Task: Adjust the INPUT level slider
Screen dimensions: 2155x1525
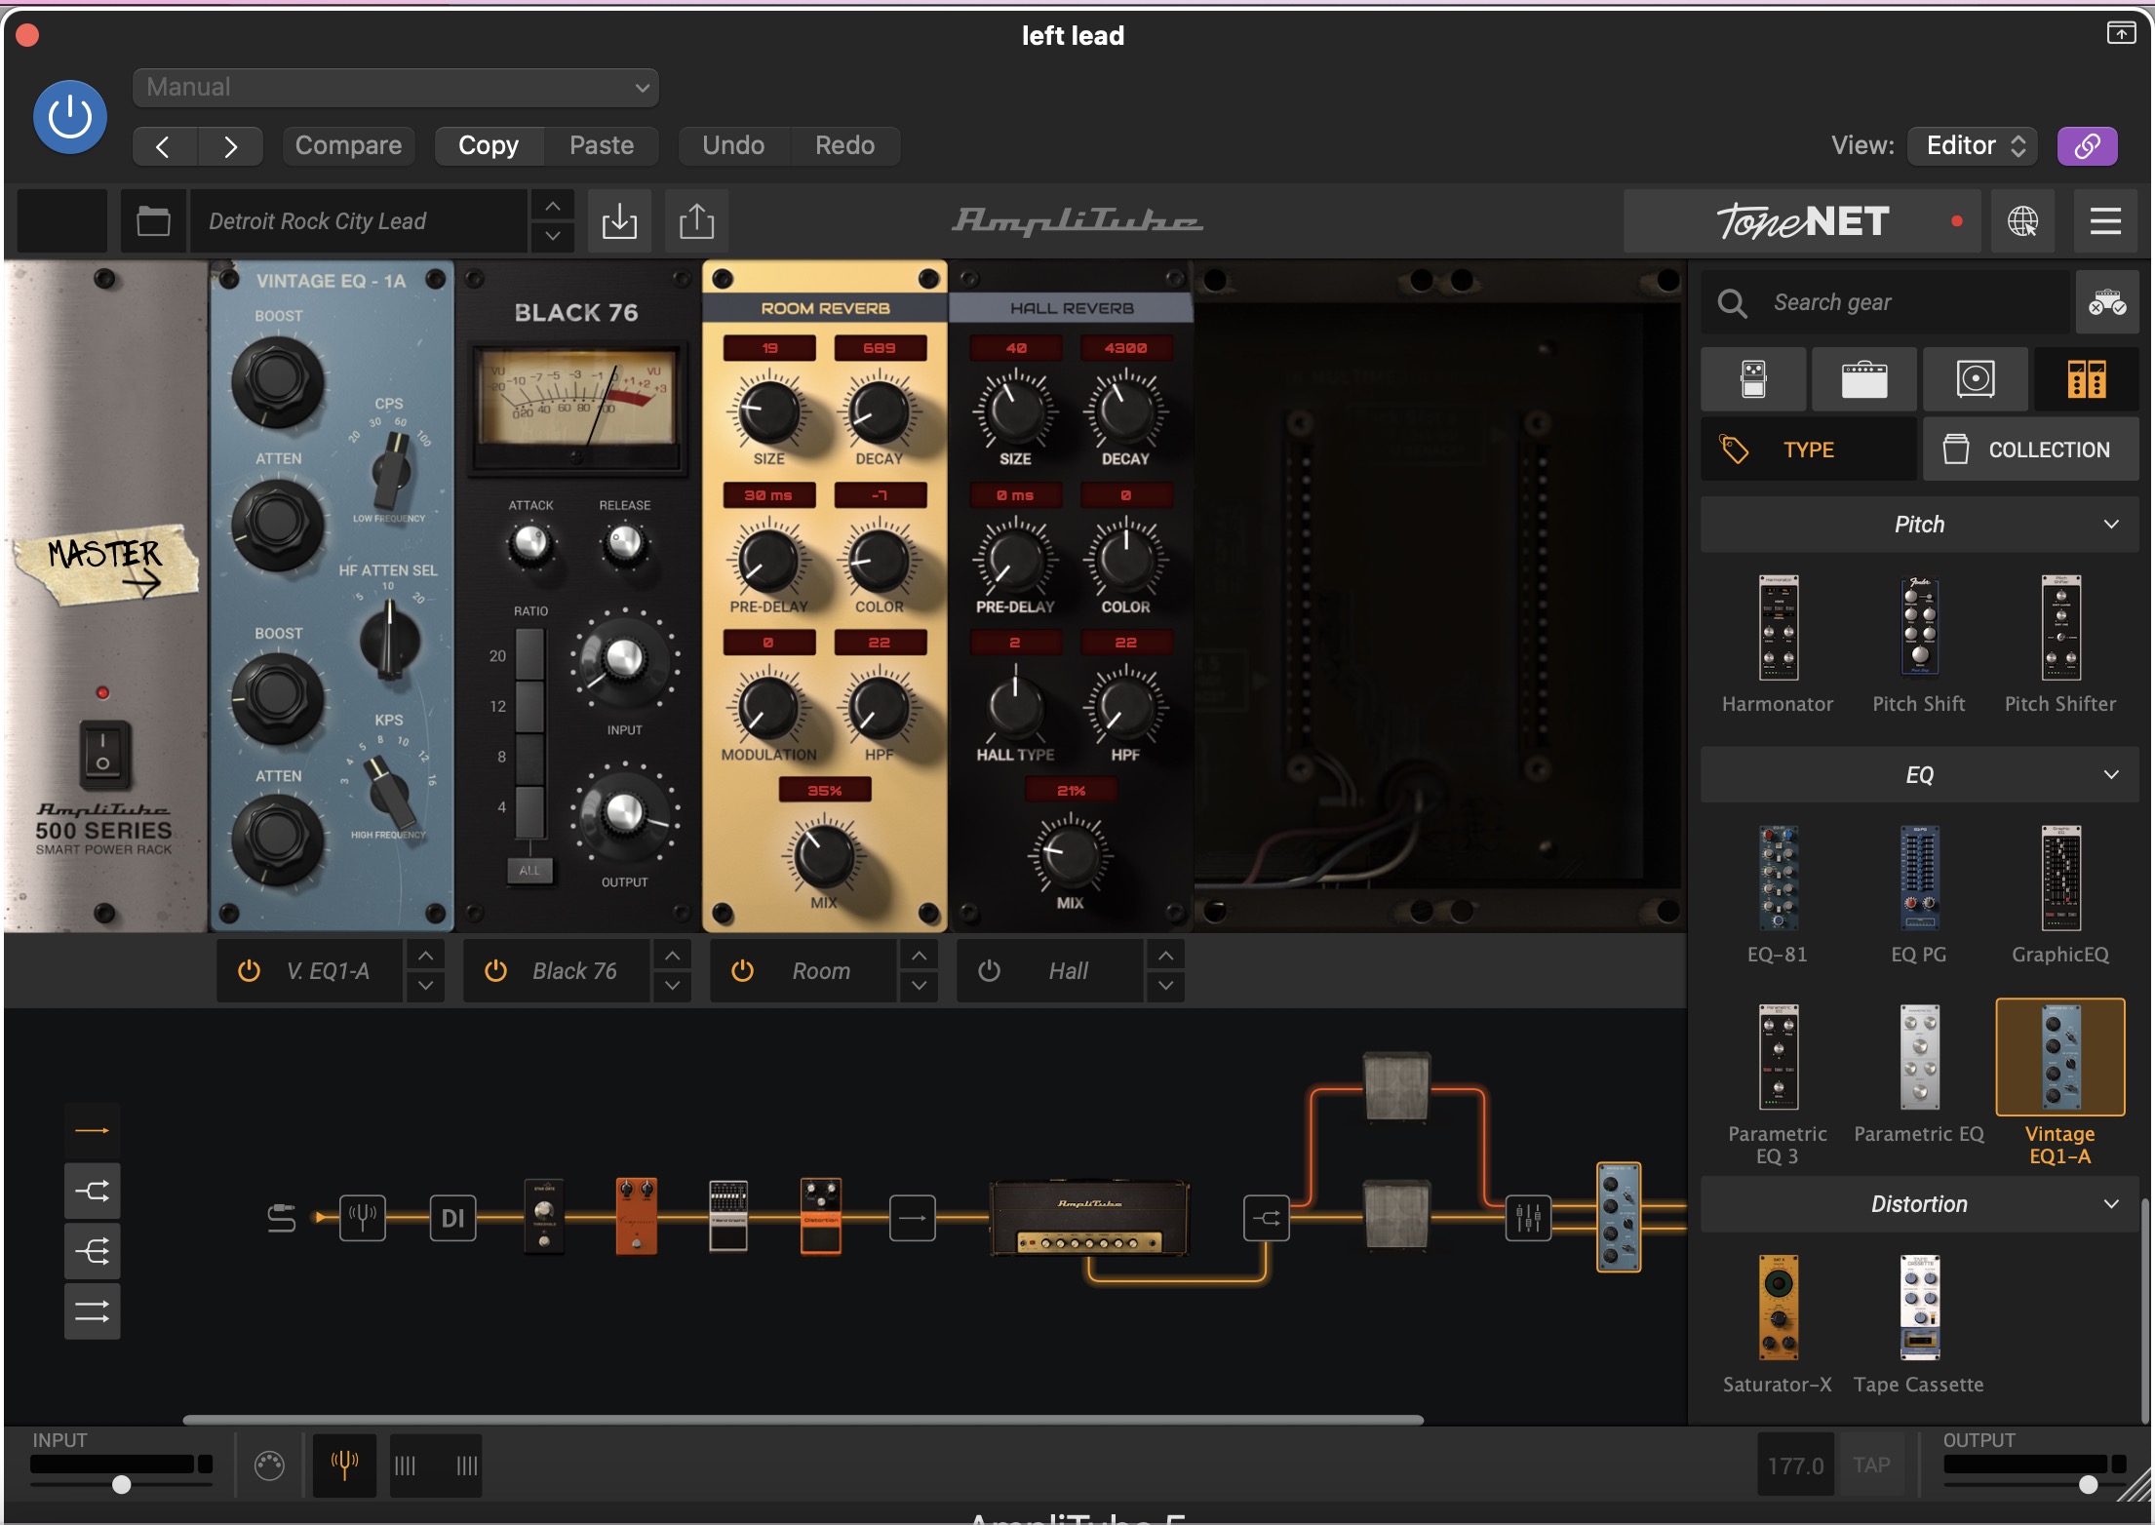Action: (121, 1484)
